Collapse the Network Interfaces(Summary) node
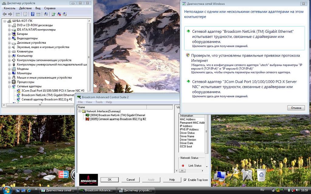This screenshot has height=194, width=311. click(80, 111)
